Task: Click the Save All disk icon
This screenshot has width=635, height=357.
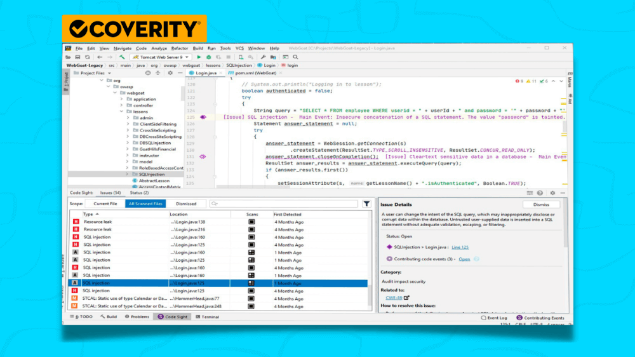Action: (77, 57)
